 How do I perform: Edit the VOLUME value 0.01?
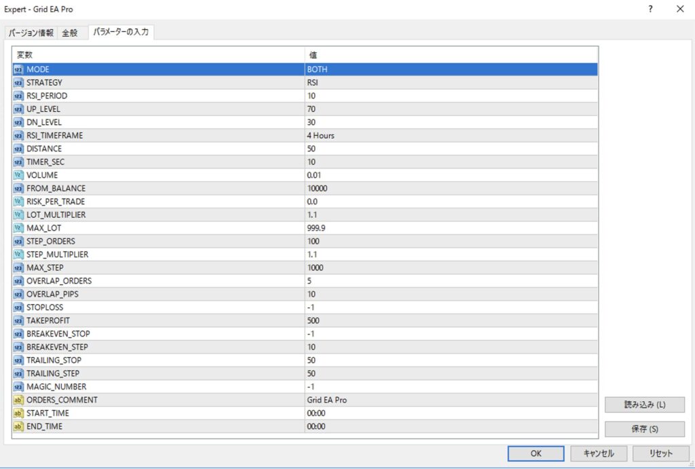451,175
